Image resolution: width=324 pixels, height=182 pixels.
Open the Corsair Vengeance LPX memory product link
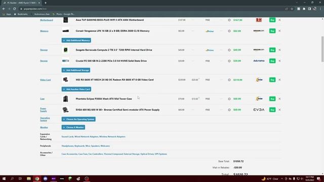point(112,31)
